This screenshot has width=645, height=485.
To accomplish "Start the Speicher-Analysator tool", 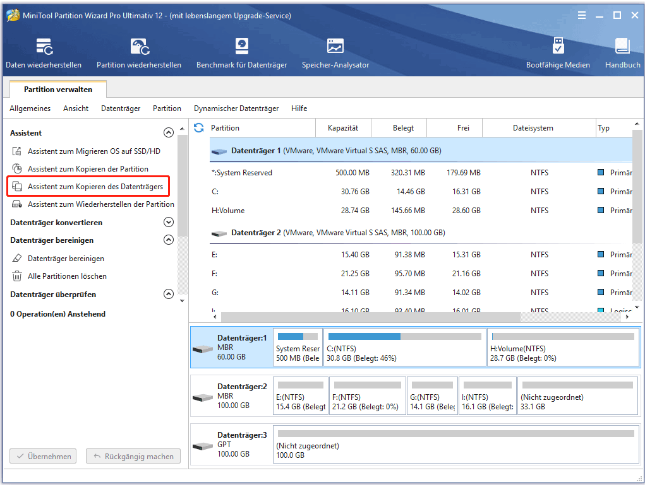I will [335, 53].
